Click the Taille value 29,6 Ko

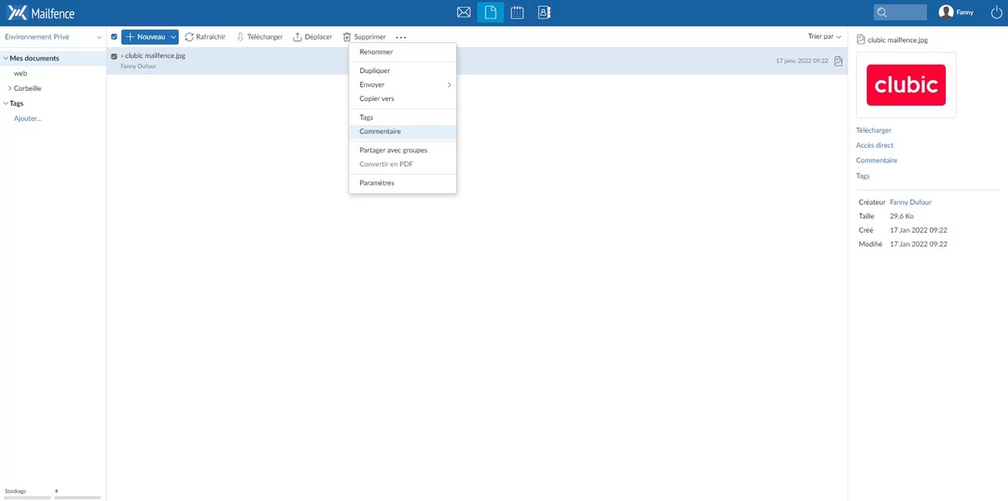(x=901, y=216)
